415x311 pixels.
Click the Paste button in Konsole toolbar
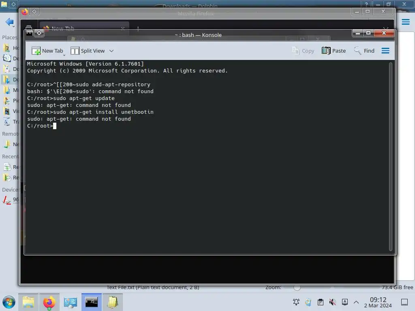[334, 51]
